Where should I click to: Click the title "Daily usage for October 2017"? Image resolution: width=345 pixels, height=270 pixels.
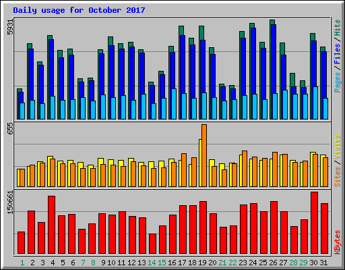[x=79, y=10]
